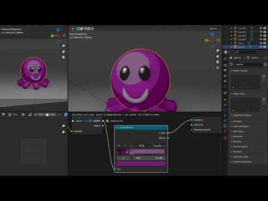
Task: Open the Tool properties tab icon
Action: (x=225, y=59)
